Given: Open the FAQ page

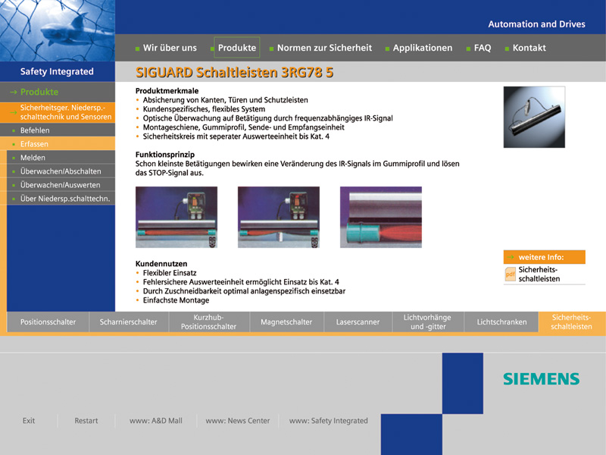Looking at the screenshot, I should coord(483,48).
